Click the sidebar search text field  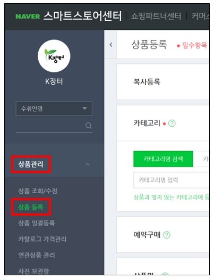point(50,126)
